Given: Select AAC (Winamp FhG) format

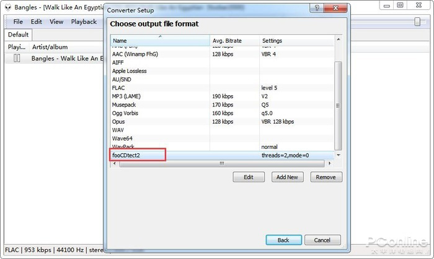Looking at the screenshot, I should (x=222, y=54).
